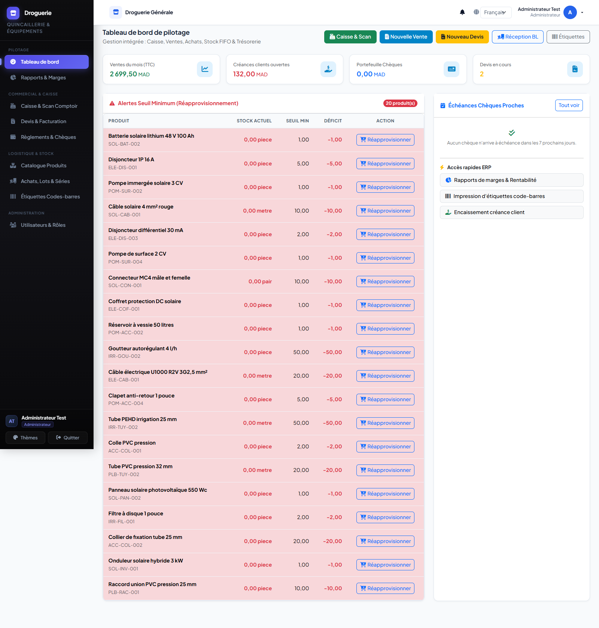This screenshot has height=628, width=599.
Task: Click the store icon beside Droguerie Générale
Action: 116,12
